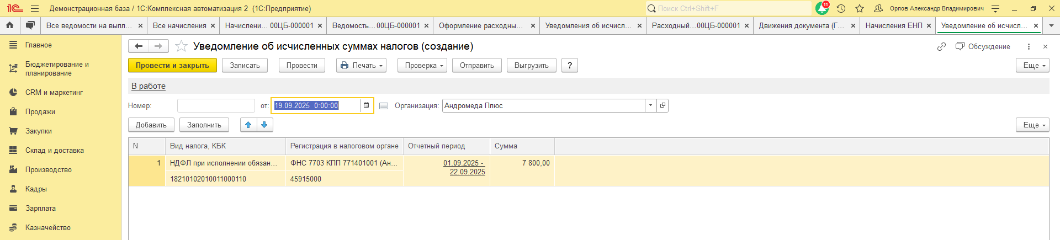
Task: Open calendar picker for date field
Action: 366,105
